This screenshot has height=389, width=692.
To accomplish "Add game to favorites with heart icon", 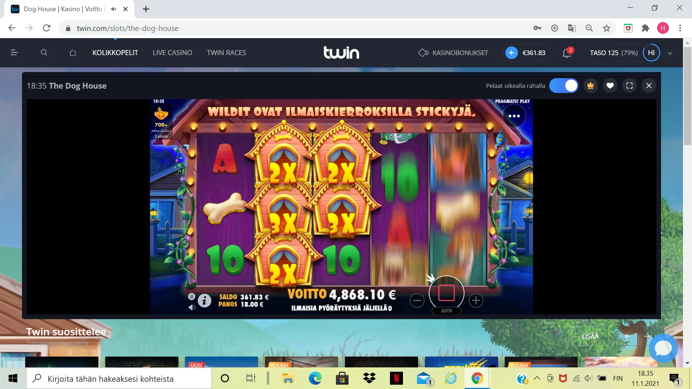I will click(610, 86).
